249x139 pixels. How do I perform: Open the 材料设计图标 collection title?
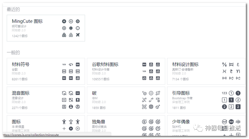(x=185, y=64)
